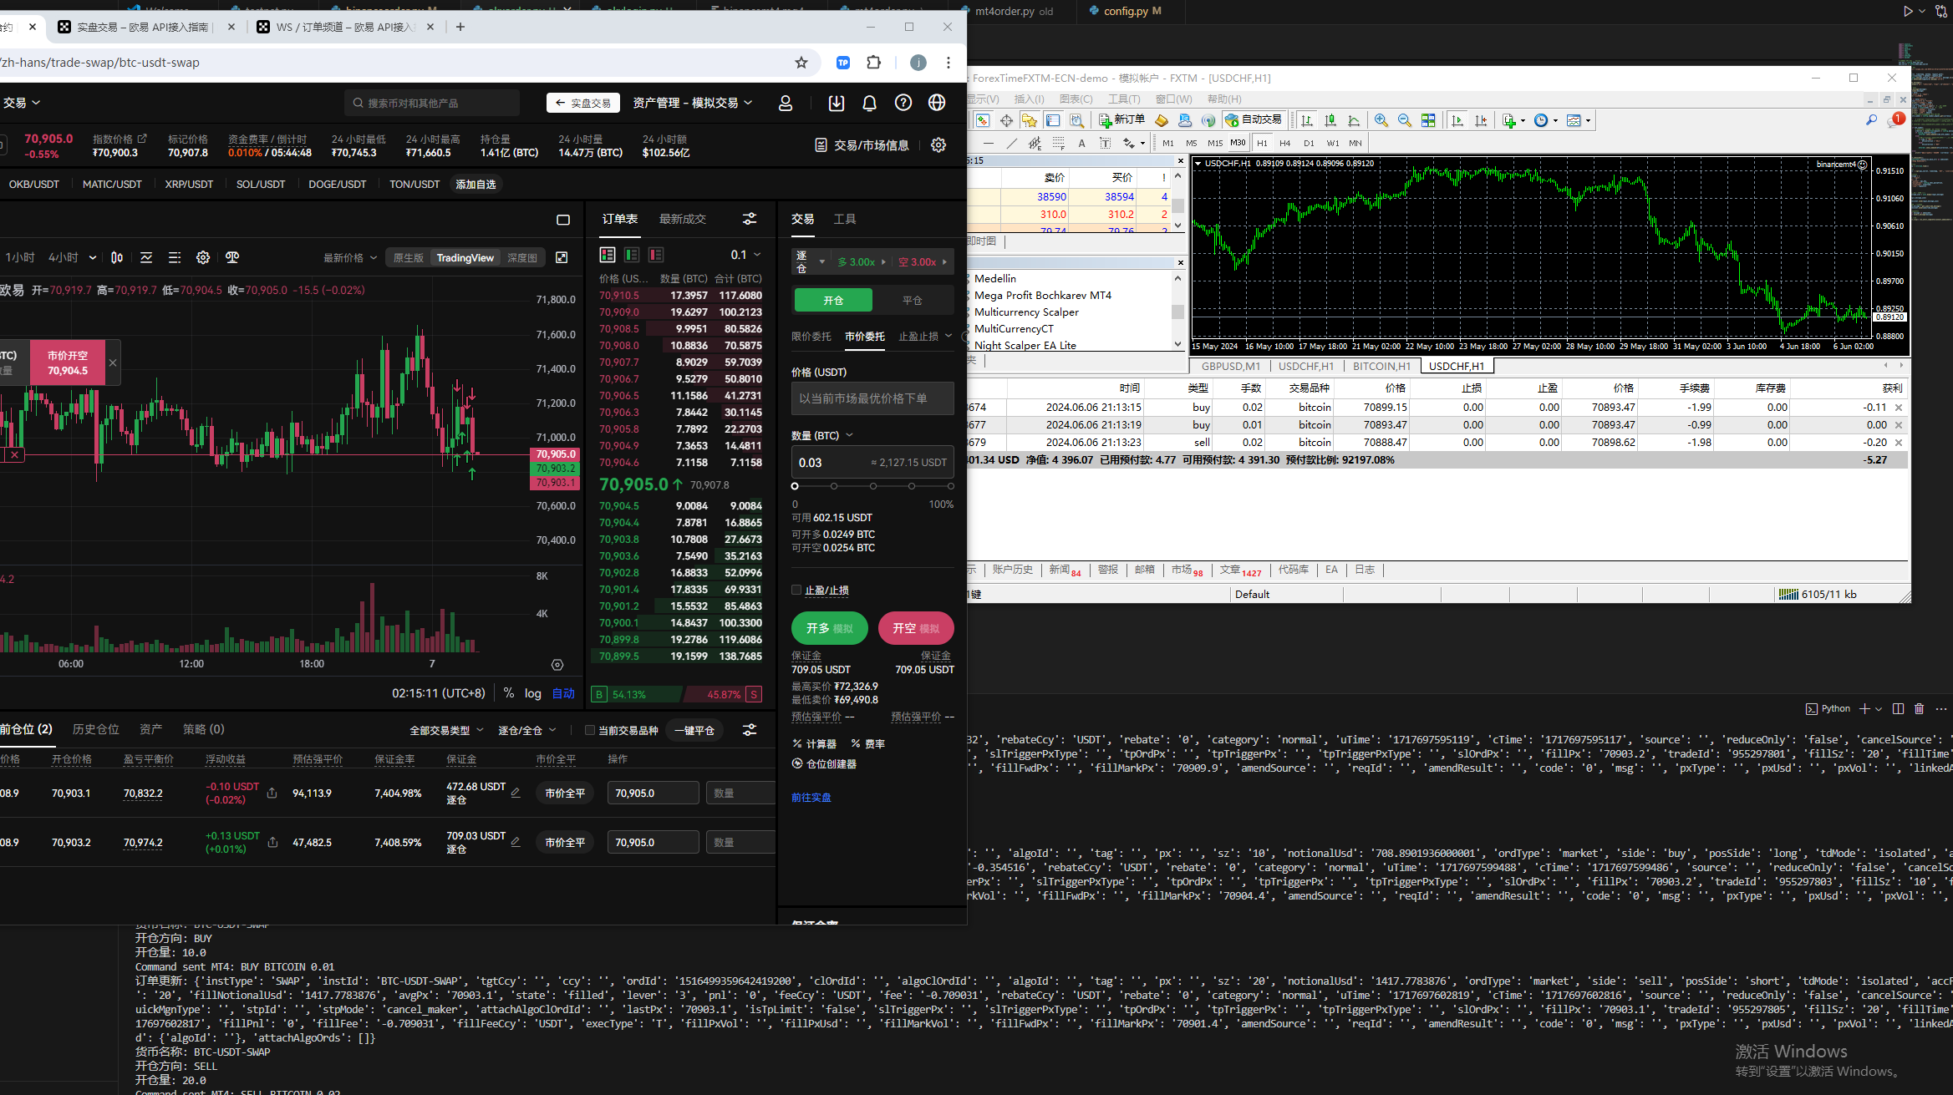Screen dimensions: 1953x1095
Task: Open OKX user profile icon
Action: pos(785,103)
